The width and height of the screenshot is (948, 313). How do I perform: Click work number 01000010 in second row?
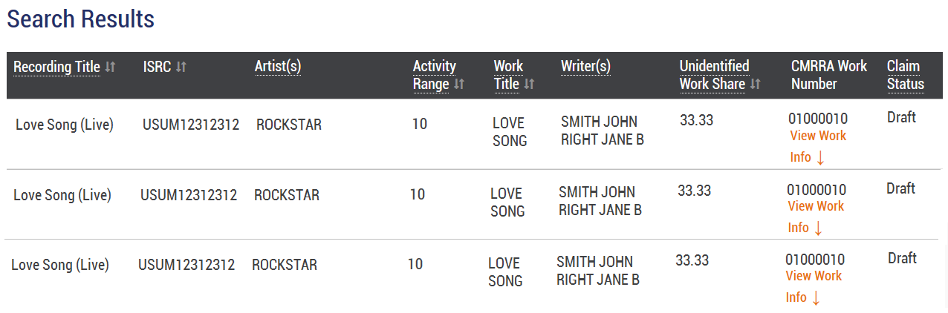[x=816, y=190]
